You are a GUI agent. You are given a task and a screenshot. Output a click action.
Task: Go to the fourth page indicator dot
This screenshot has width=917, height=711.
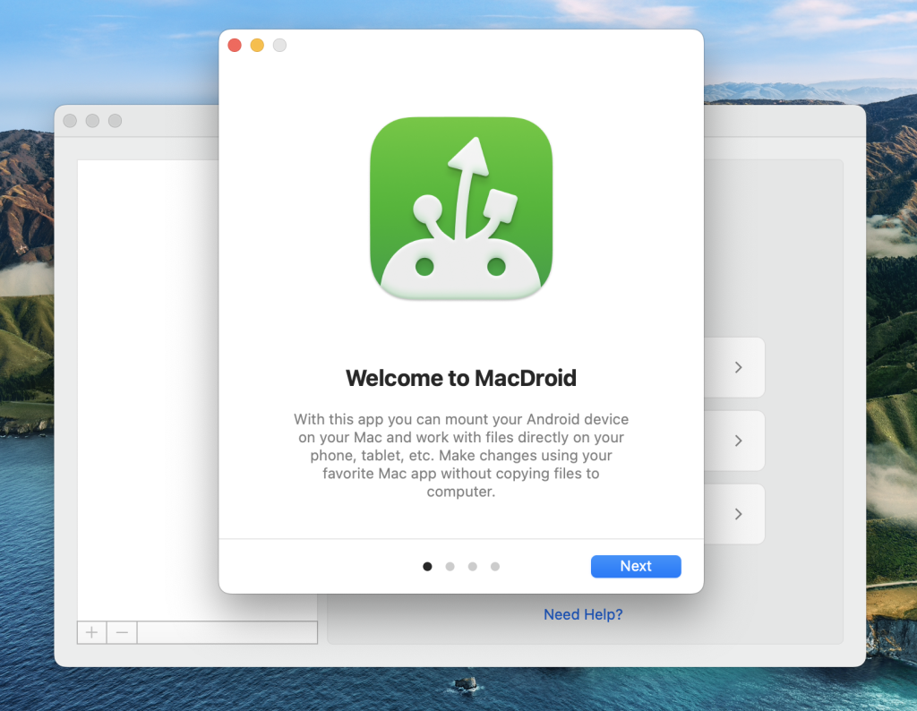click(495, 566)
